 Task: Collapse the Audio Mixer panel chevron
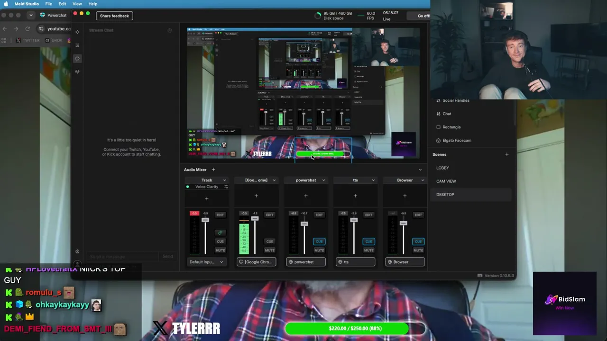420,170
